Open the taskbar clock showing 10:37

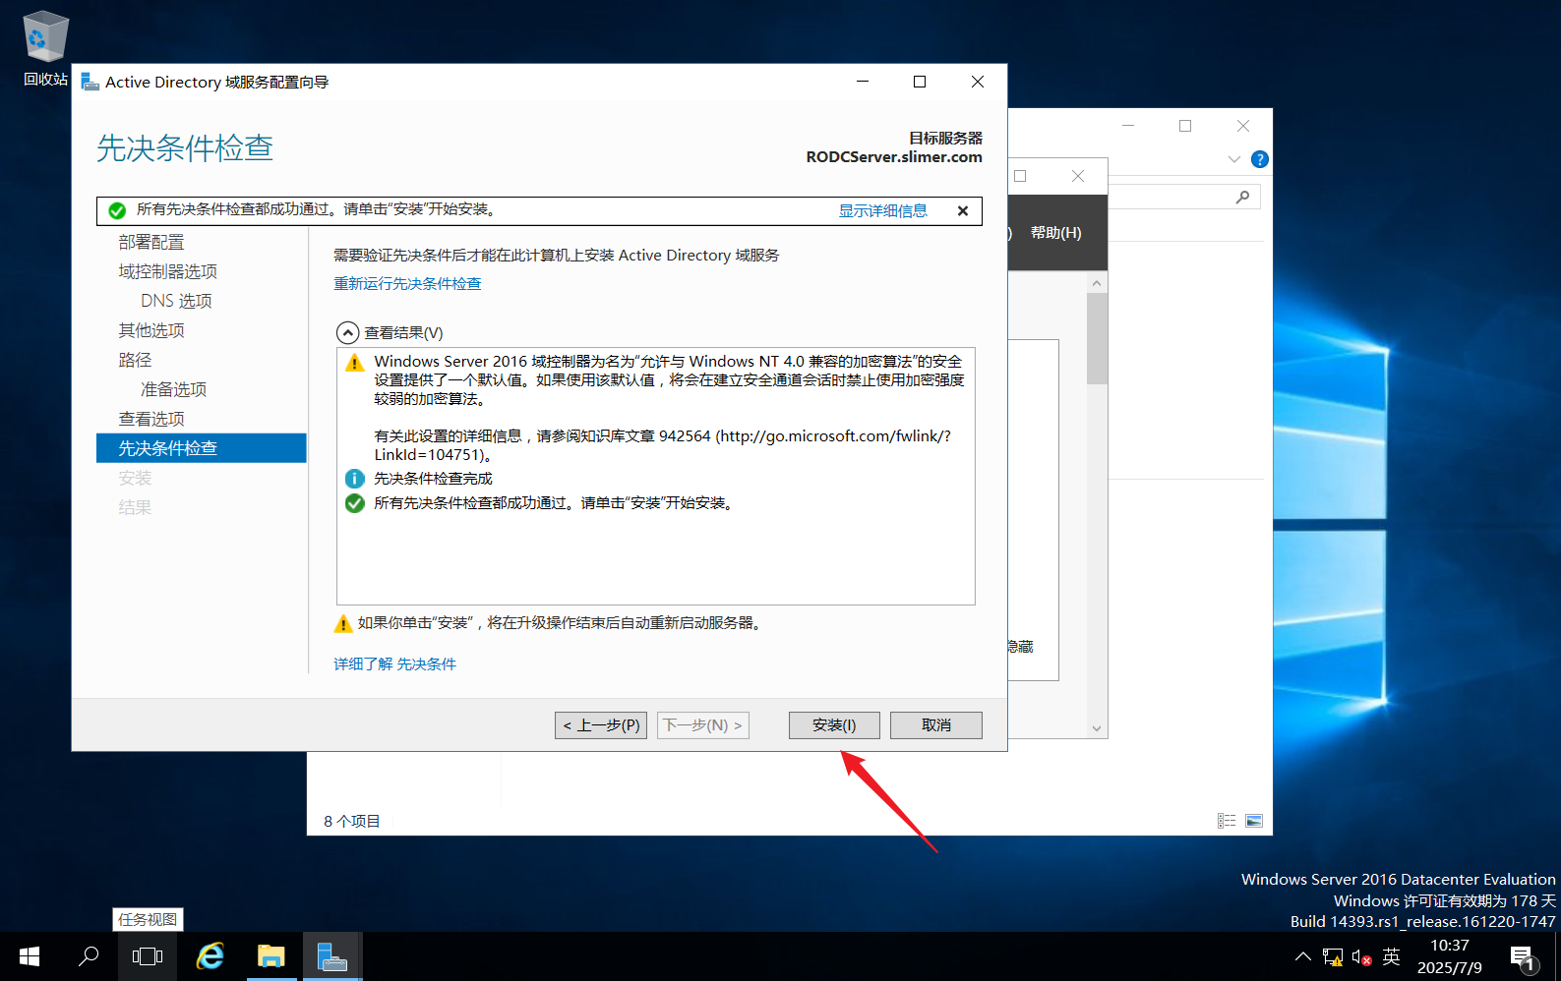[1450, 956]
